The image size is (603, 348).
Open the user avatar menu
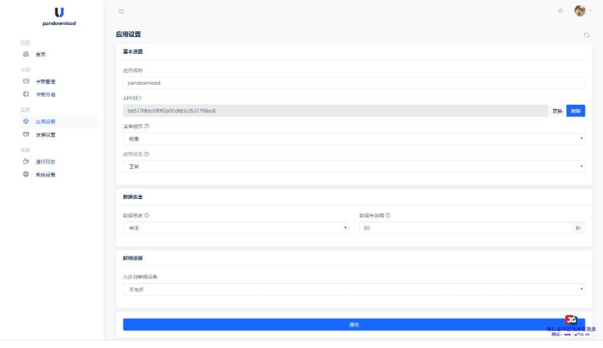click(x=580, y=11)
